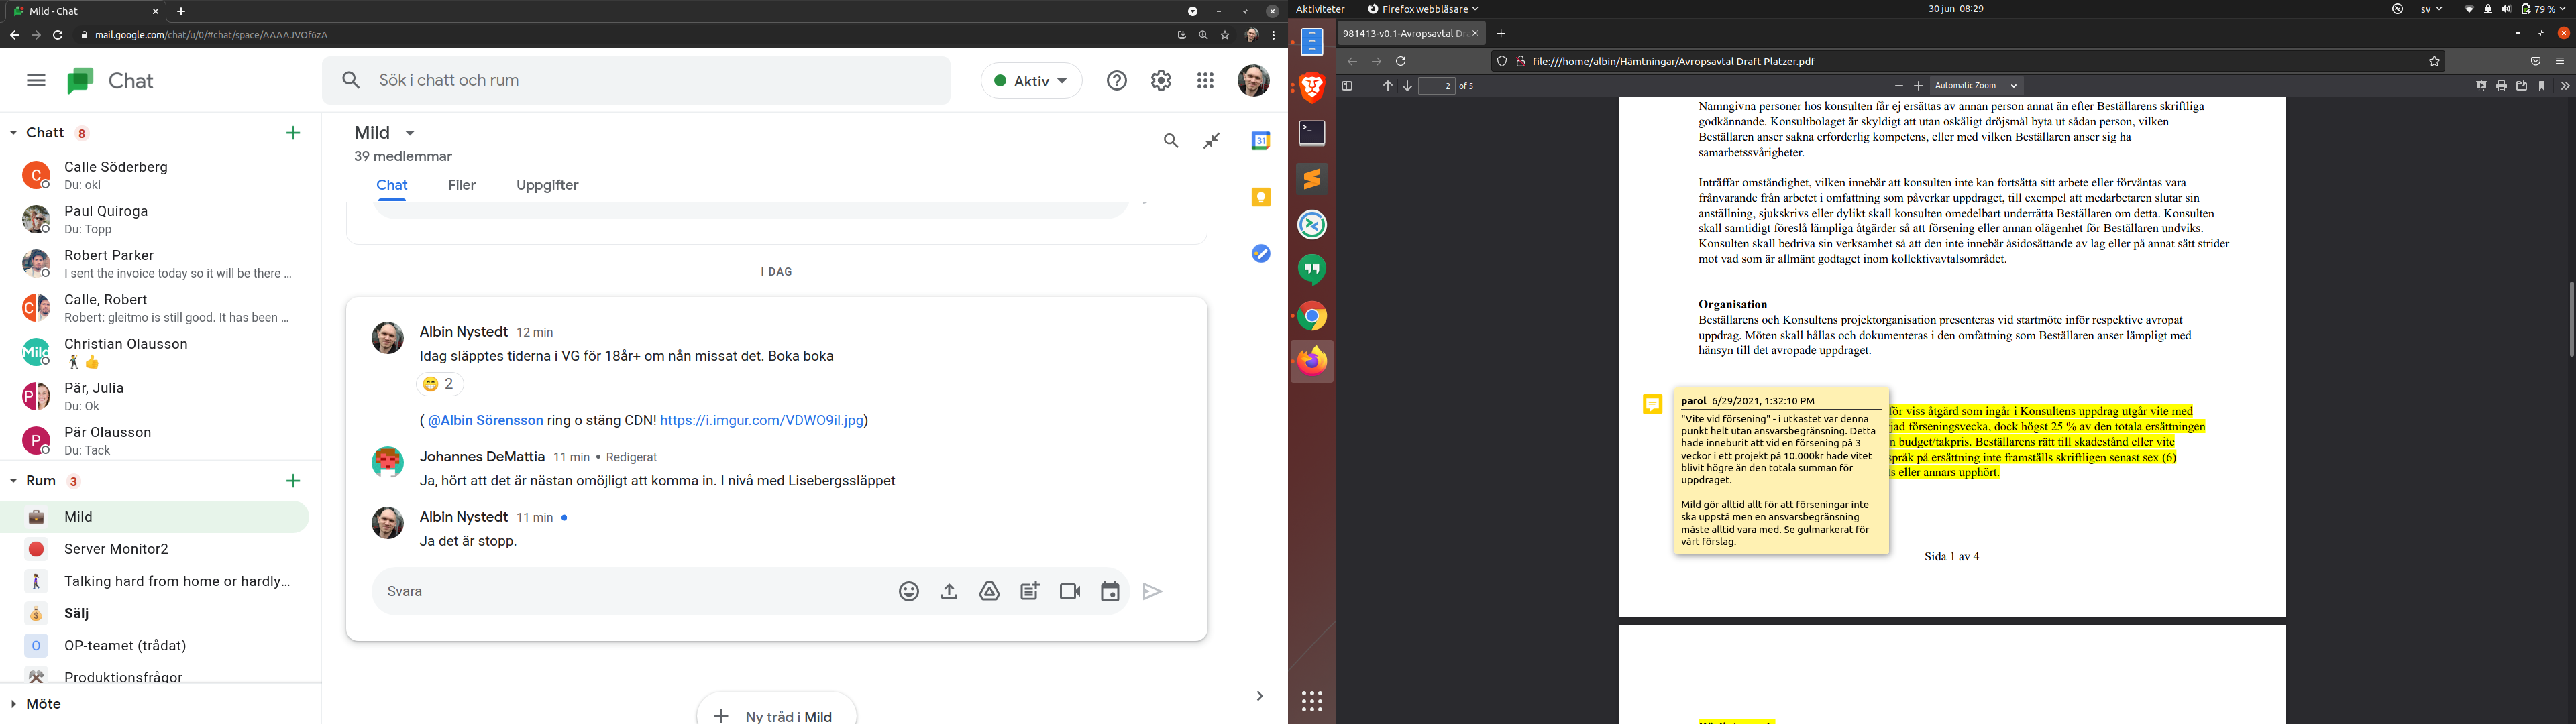
Task: Open a file in the PDF viewer
Action: pos(2521,86)
